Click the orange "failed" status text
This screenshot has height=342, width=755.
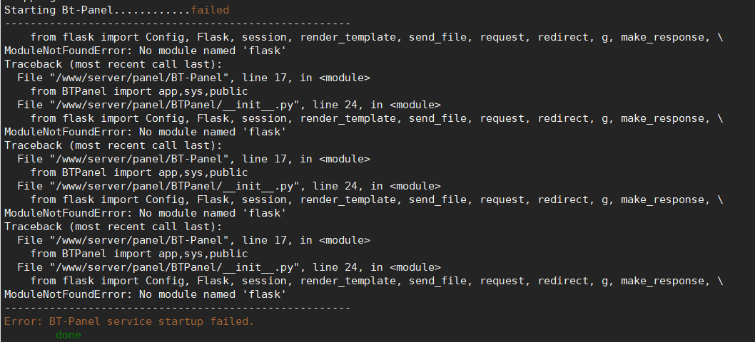(210, 10)
